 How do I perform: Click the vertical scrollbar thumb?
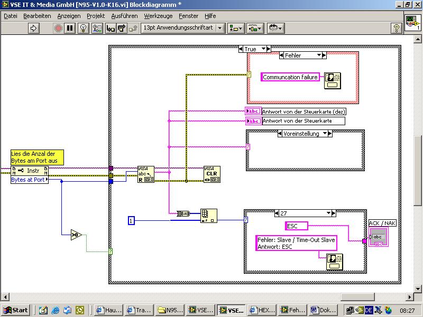pyautogui.click(x=418, y=171)
